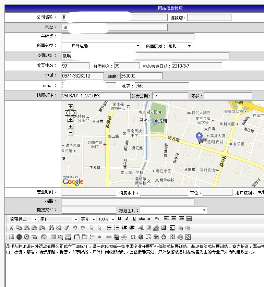Image resolution: width=264 pixels, height=287 pixels.
Task: Insert an emoticon with the smiley icon
Action: 141,237
